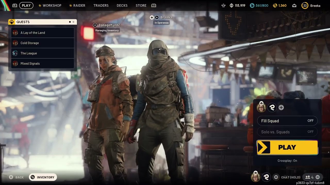Screen dimensions: 330x185
Task: Open the PLAY tab in top navigation
Action: coord(26,5)
